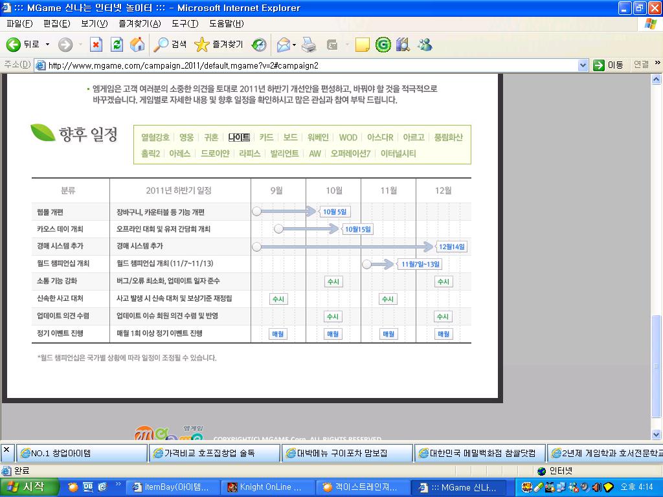The height and width of the screenshot is (497, 663).
Task: Expand hidden Quick Launch icons chevron
Action: [x=118, y=484]
